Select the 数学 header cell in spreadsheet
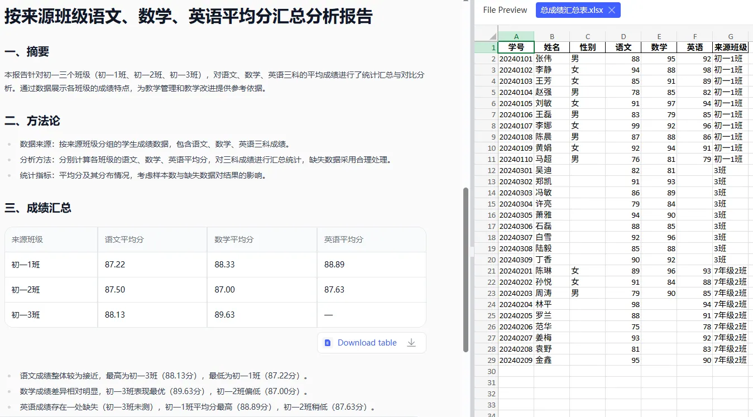753x417 pixels. click(x=659, y=47)
